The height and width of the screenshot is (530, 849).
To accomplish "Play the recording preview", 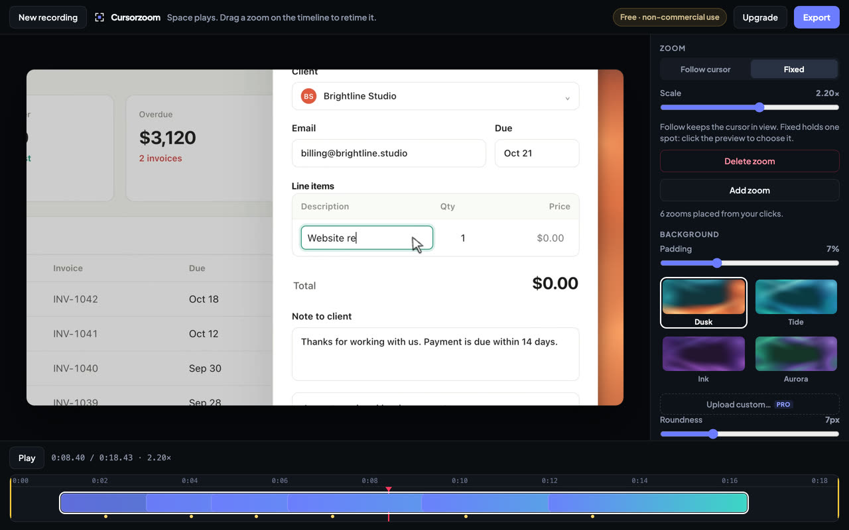I will [27, 458].
